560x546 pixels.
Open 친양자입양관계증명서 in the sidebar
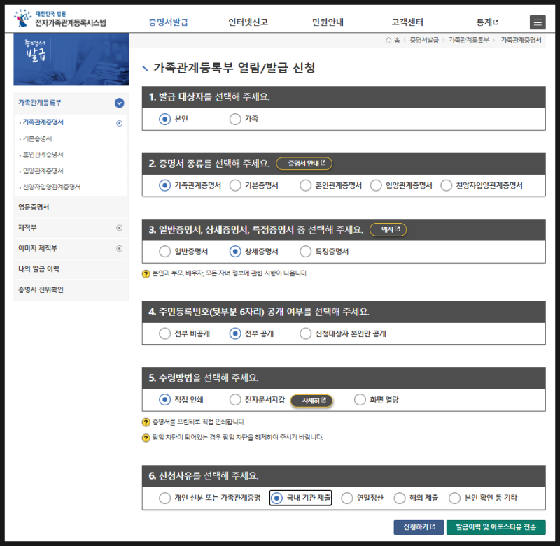pos(52,187)
